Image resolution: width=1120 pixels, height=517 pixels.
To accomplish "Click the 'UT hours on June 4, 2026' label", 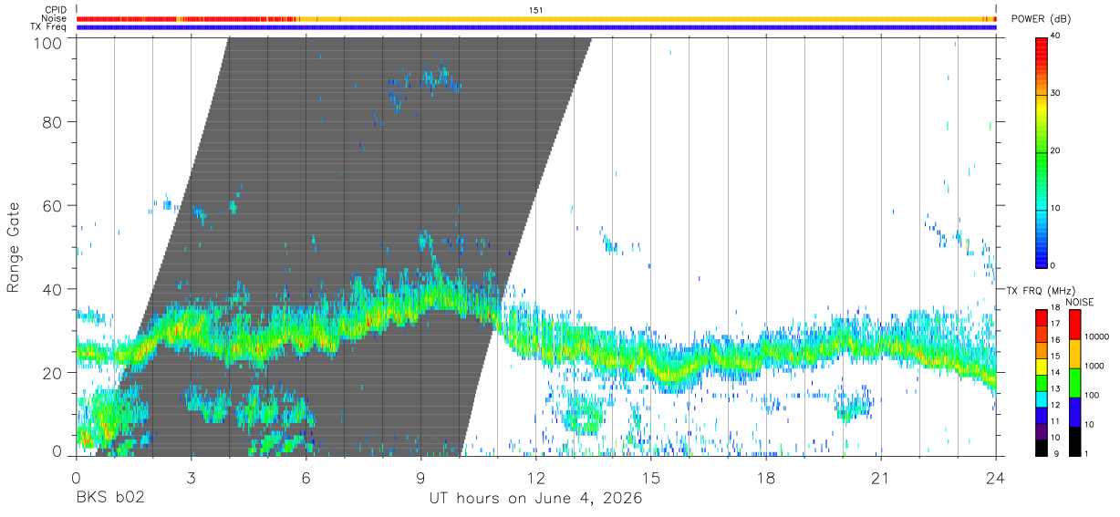I will pyautogui.click(x=536, y=499).
